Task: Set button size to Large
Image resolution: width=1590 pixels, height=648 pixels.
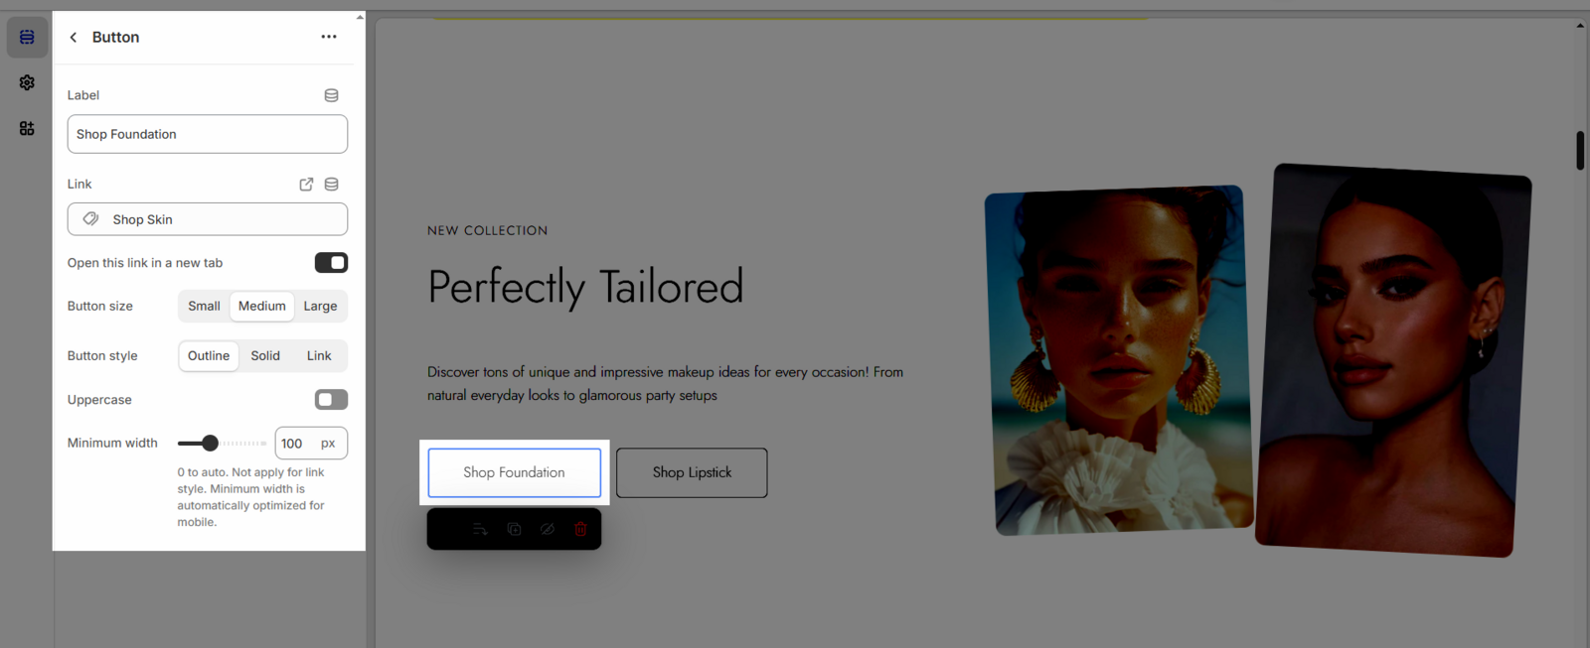Action: tap(320, 307)
